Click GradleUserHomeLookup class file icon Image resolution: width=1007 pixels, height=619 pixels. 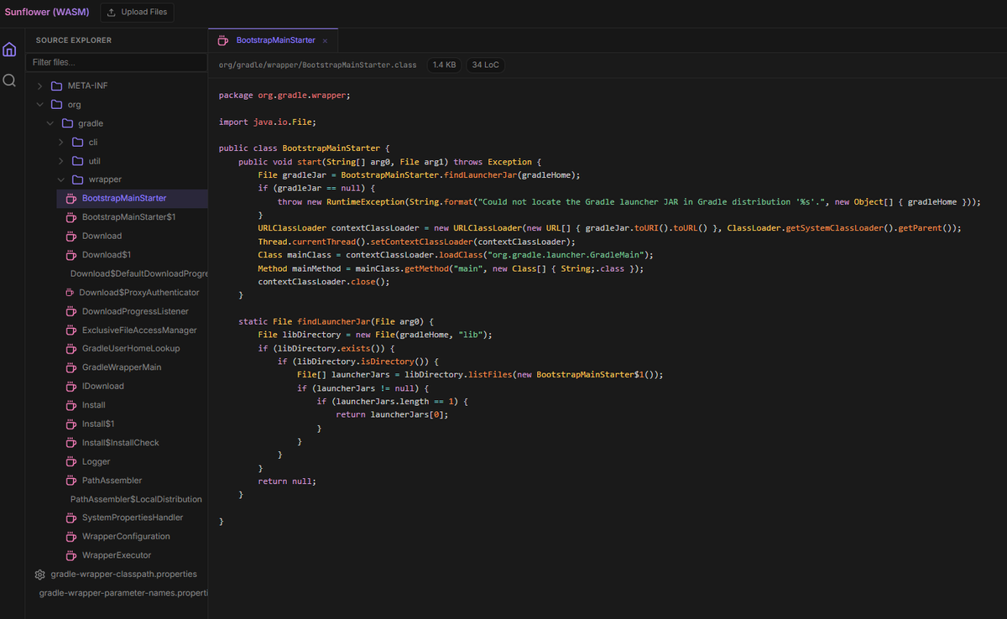point(71,348)
